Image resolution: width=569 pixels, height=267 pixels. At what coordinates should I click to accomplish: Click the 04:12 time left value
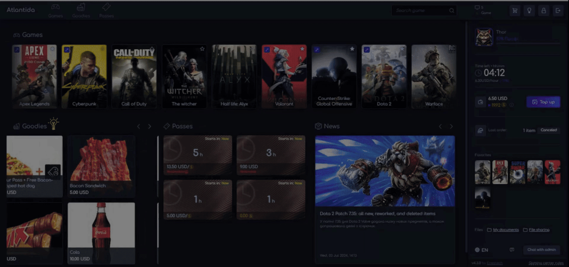[494, 73]
